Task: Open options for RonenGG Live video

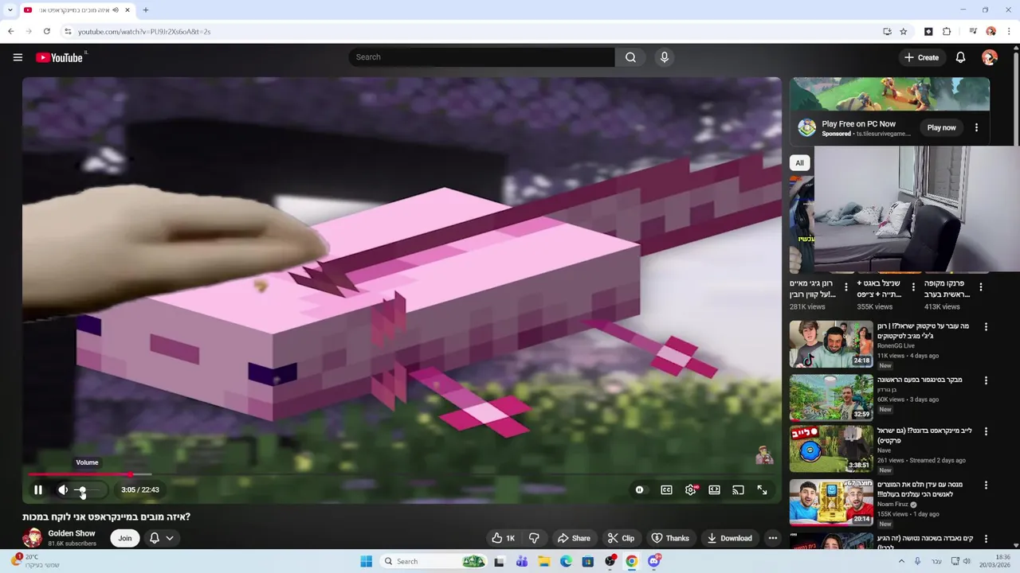Action: tap(986, 327)
